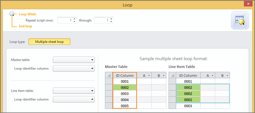Viewport: 255px width, 113px height.
Task: Click the Loop While label
Action: tap(28, 14)
